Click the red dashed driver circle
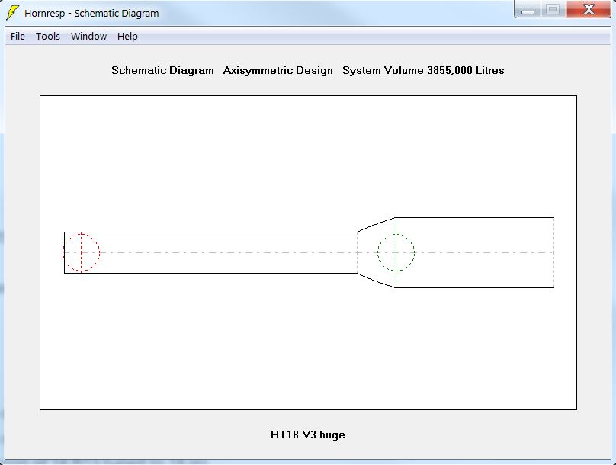 [x=82, y=252]
